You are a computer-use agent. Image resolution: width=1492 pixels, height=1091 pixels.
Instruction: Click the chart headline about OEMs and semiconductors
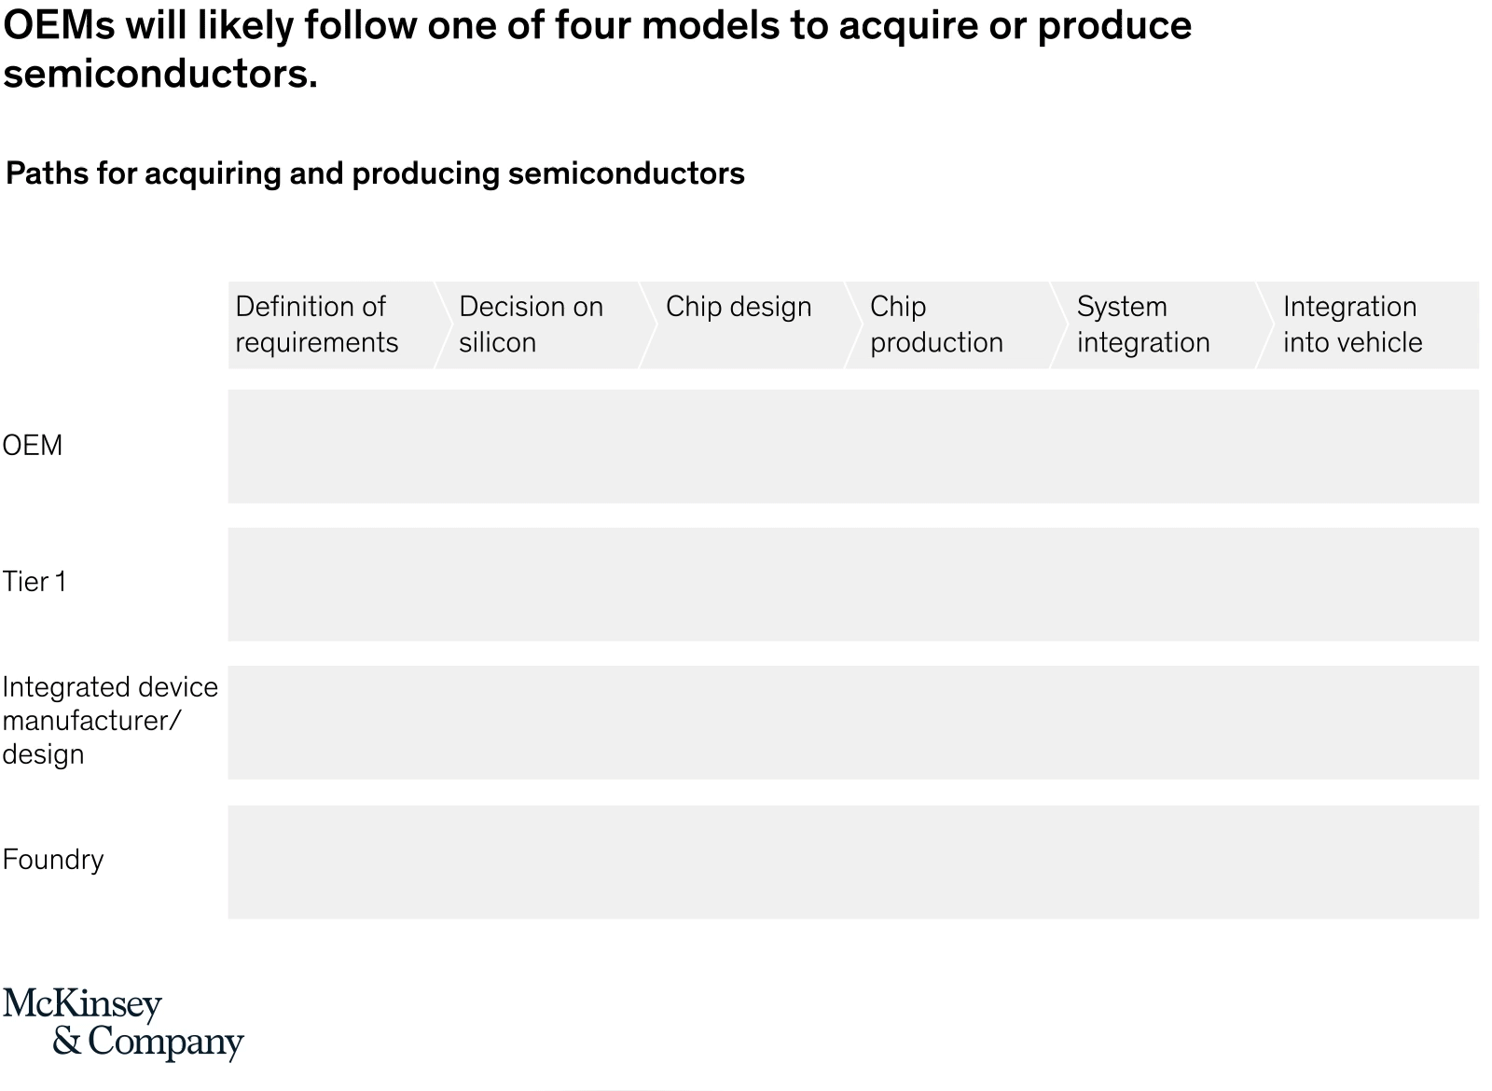click(597, 49)
